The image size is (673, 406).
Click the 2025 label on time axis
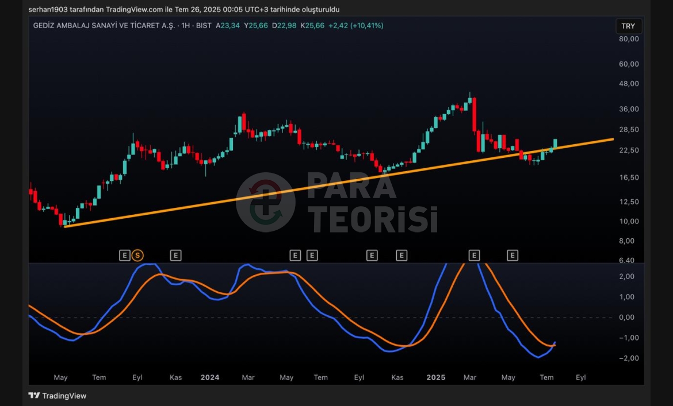[435, 377]
